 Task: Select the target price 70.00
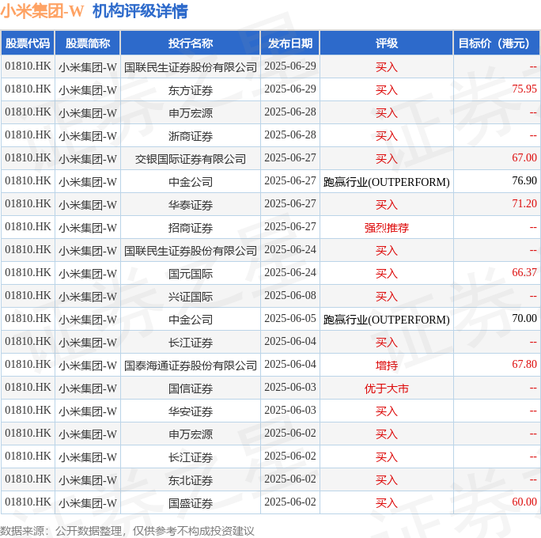pos(524,319)
